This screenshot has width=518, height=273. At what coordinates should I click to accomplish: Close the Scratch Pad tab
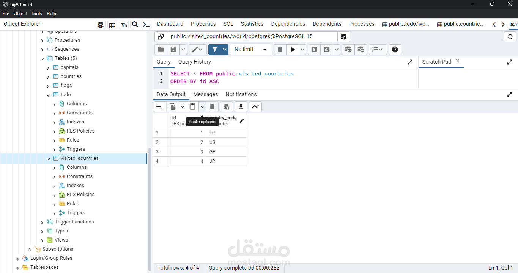point(457,61)
